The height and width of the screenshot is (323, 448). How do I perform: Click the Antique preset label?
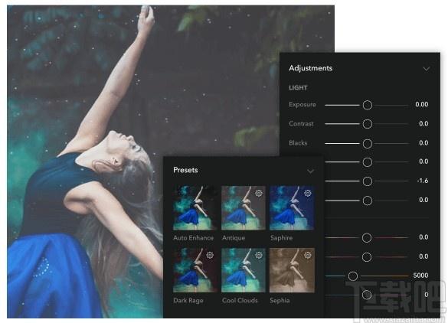(234, 238)
